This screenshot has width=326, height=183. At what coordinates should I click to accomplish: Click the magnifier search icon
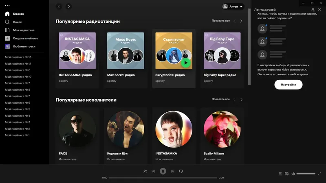pos(7,22)
